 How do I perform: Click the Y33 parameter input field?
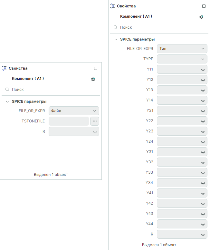(x=178, y=172)
